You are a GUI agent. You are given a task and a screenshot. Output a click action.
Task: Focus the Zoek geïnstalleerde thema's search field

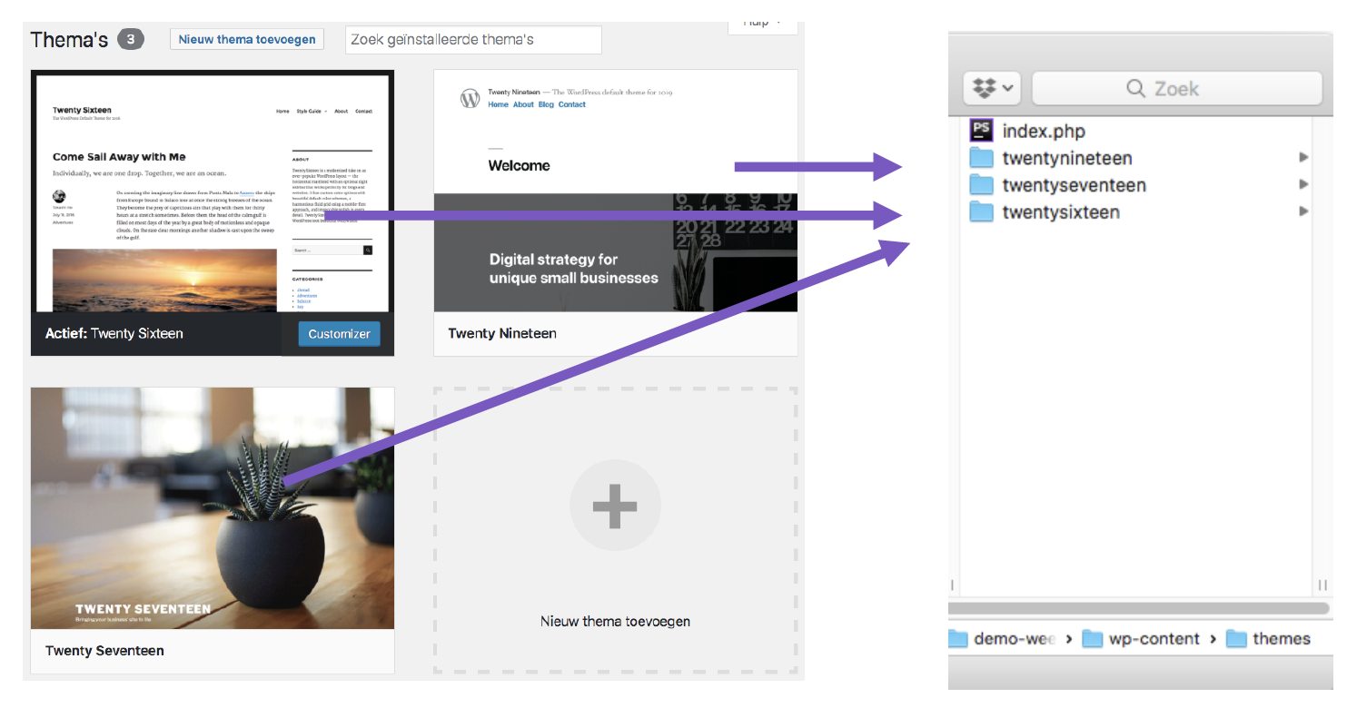click(473, 40)
